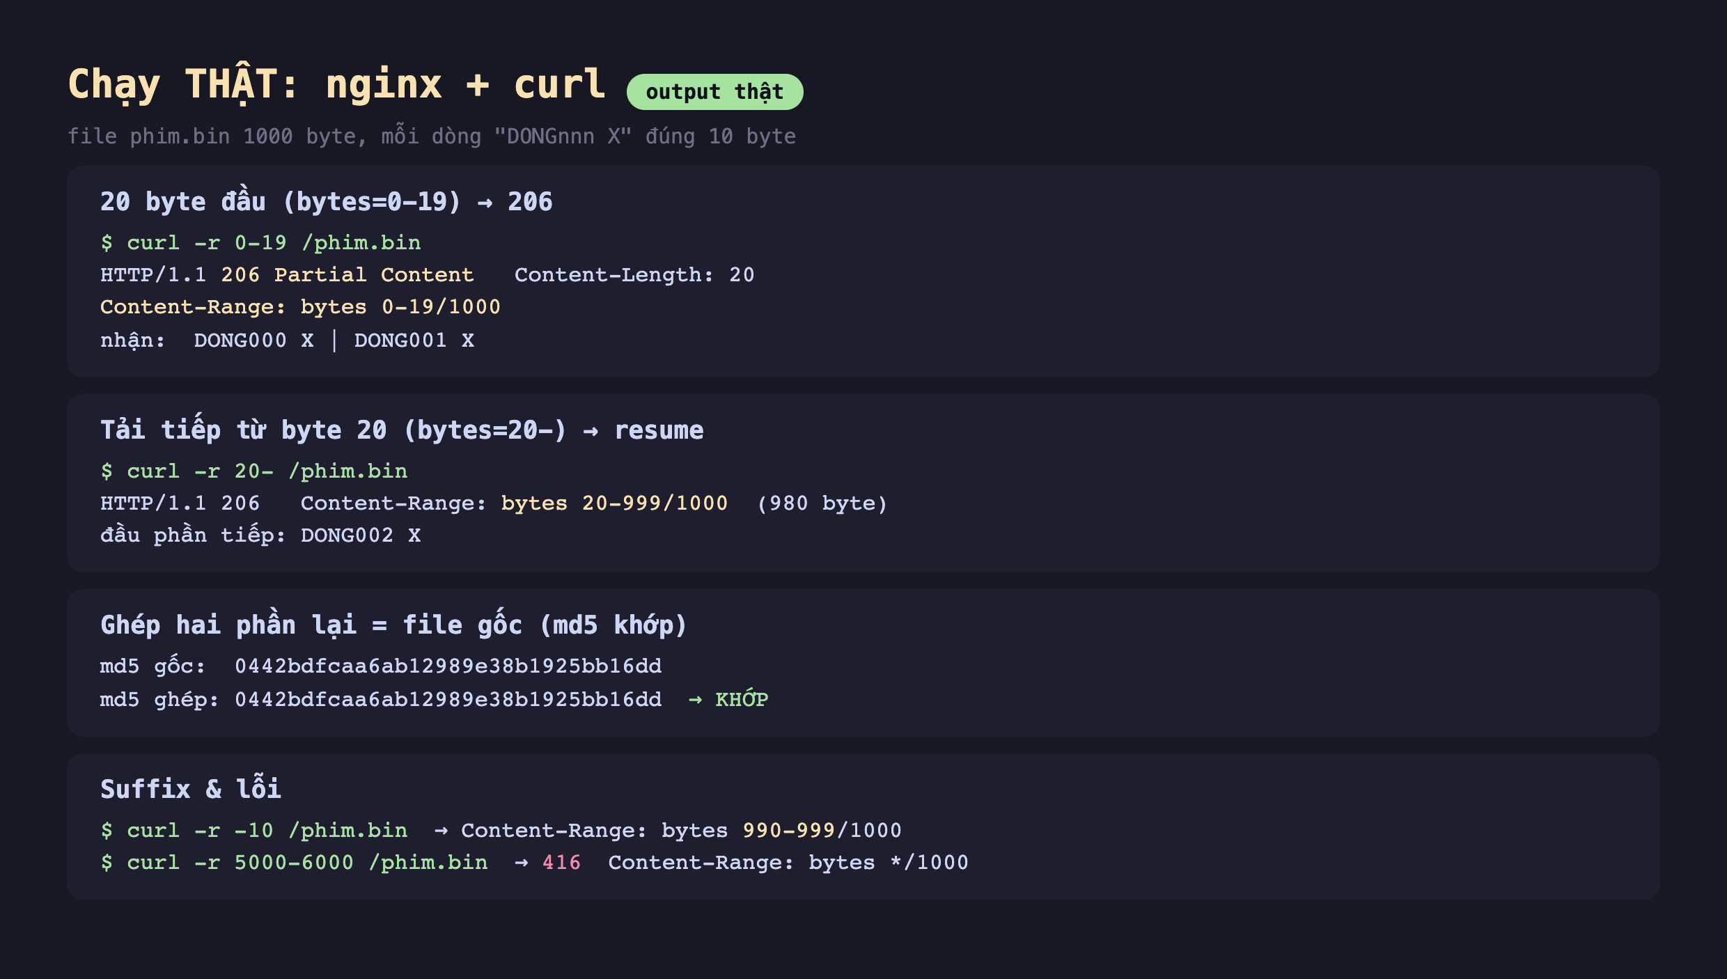Click the received text 'DONG000 X'
The width and height of the screenshot is (1727, 979).
253,340
